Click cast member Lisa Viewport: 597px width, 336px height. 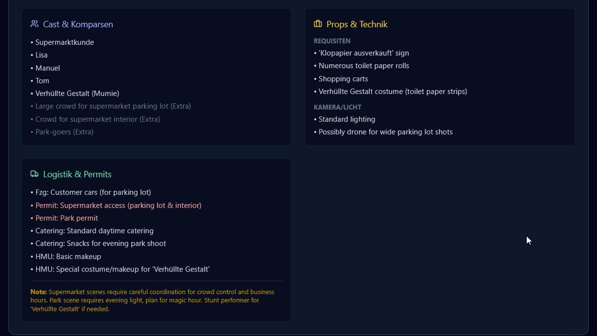pyautogui.click(x=41, y=55)
